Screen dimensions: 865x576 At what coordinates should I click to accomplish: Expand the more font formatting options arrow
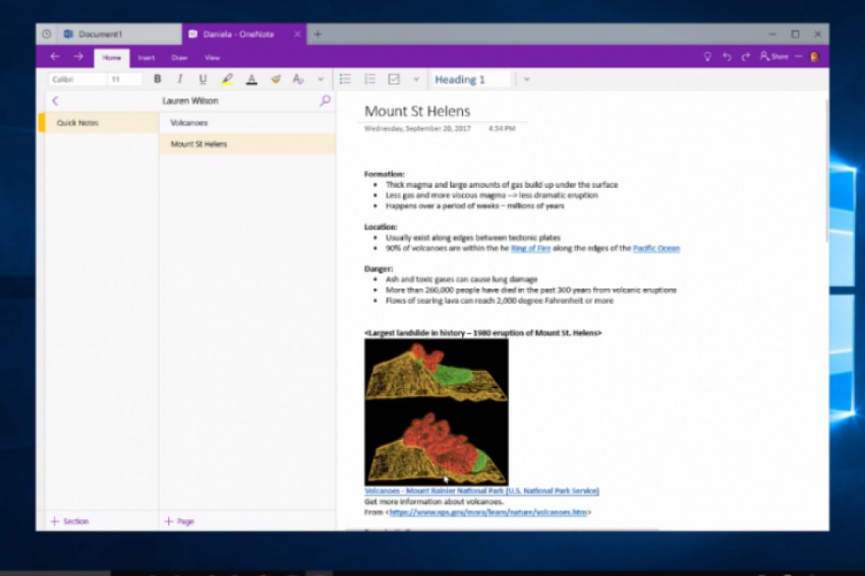(321, 79)
